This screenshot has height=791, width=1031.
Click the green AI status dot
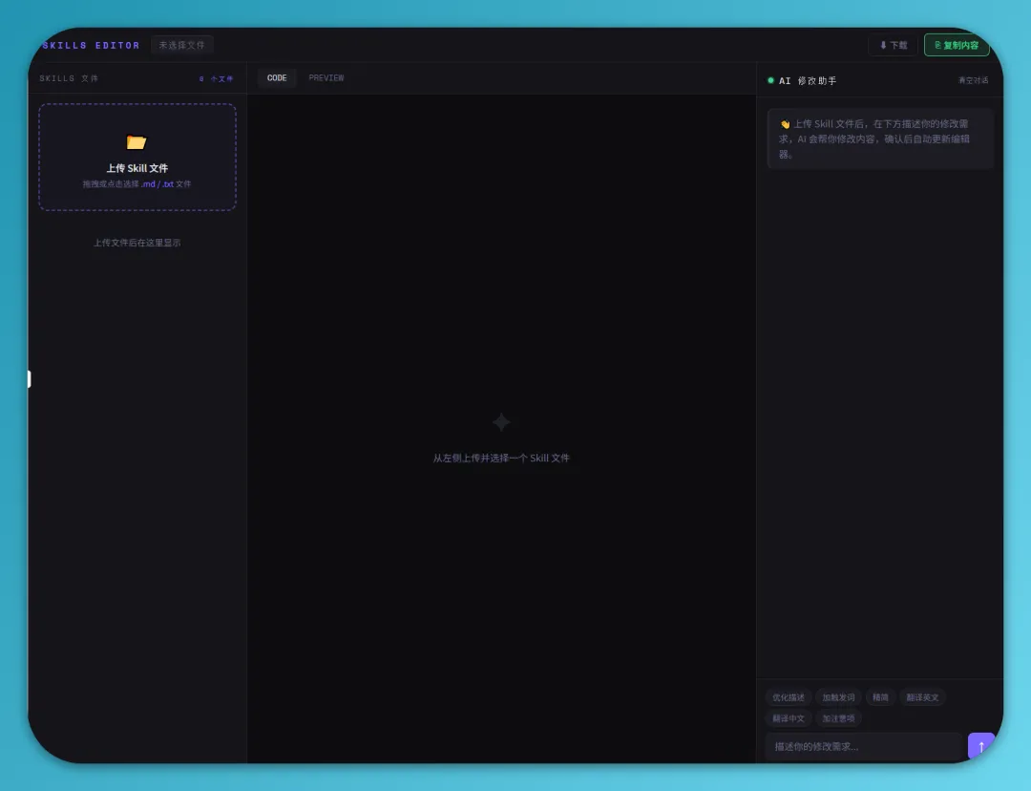coord(770,80)
